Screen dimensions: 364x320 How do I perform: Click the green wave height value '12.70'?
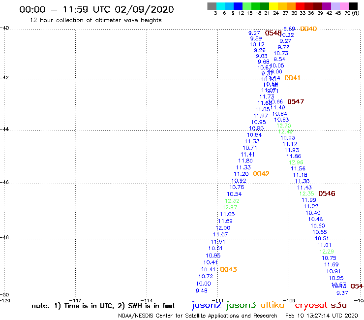284,126
